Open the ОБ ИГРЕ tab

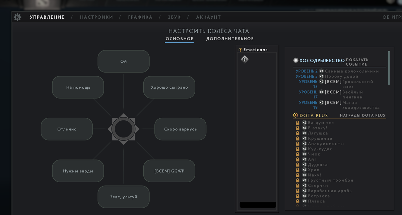point(392,17)
